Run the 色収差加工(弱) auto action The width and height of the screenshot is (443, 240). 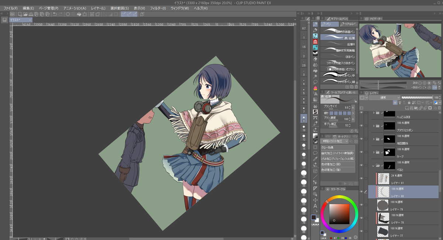pos(338,164)
